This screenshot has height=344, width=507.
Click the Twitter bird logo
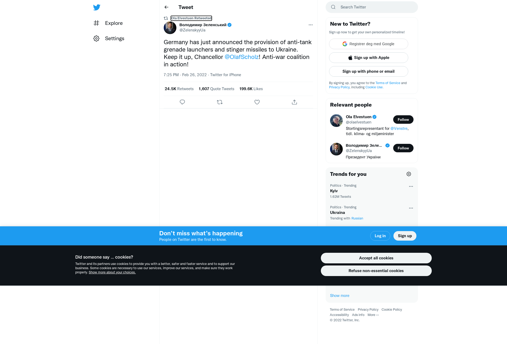click(97, 7)
